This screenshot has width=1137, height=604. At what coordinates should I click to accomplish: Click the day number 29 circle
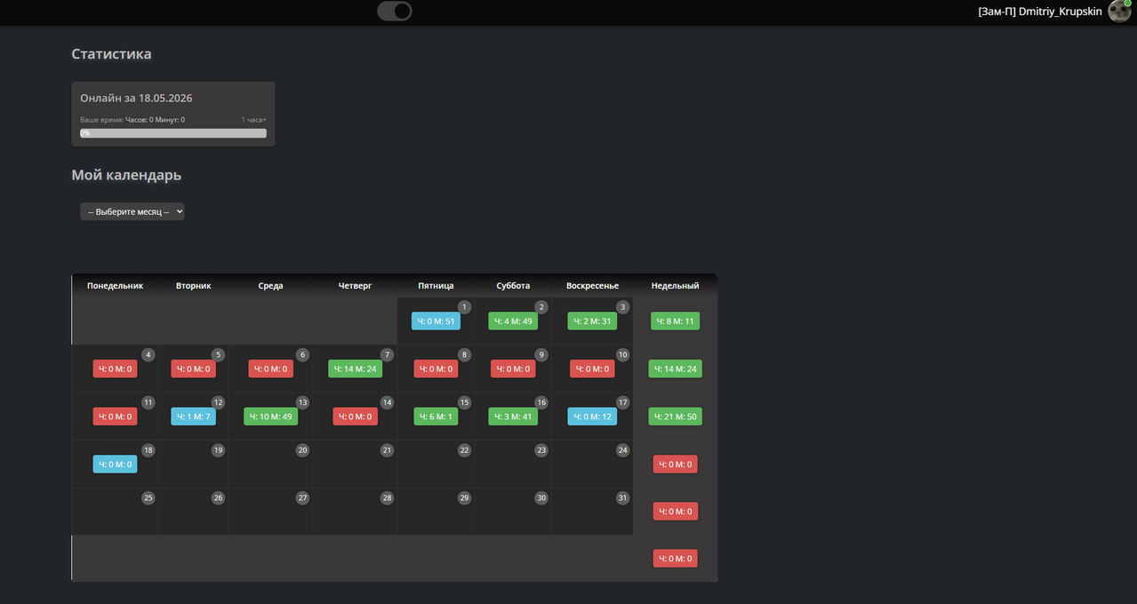tap(464, 498)
